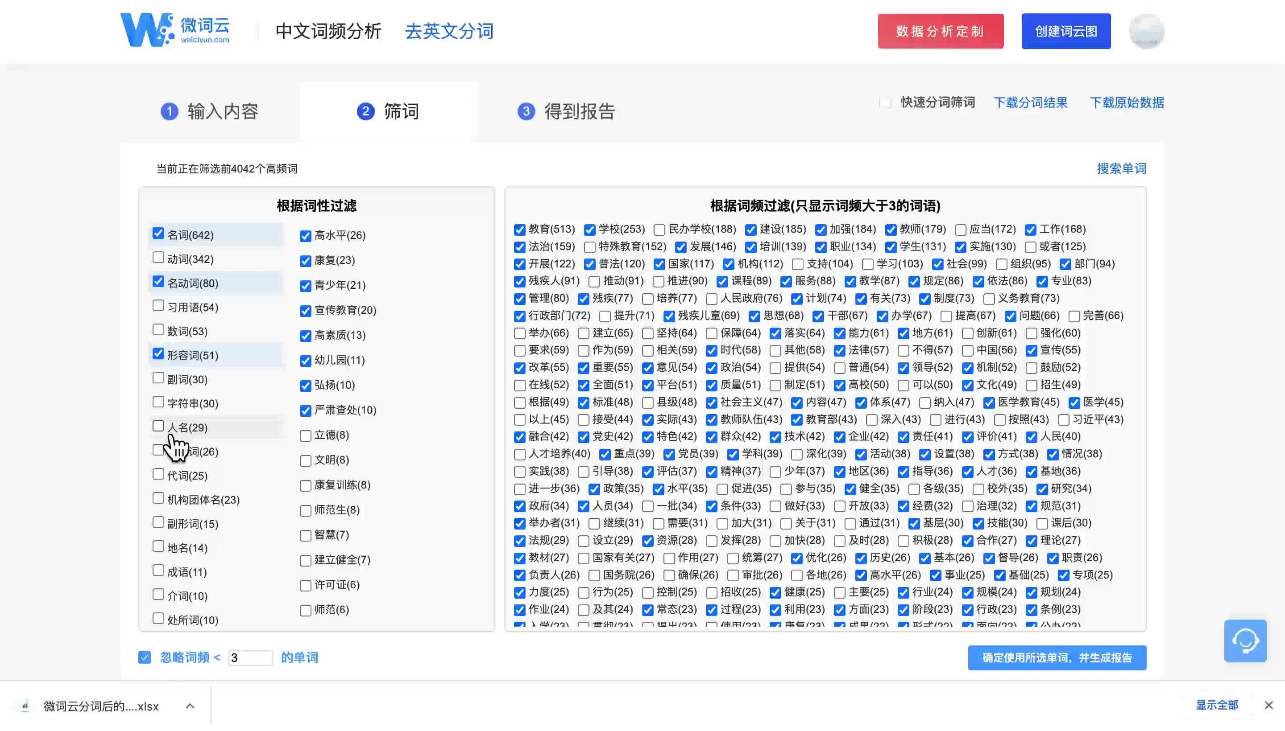Expand the downloaded xlsx file options chevron
Viewport: 1285px width, 731px height.
(x=190, y=706)
